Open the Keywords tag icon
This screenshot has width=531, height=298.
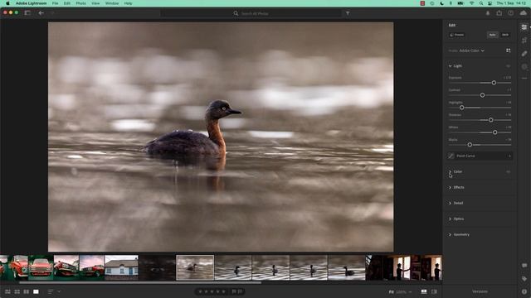(524, 279)
